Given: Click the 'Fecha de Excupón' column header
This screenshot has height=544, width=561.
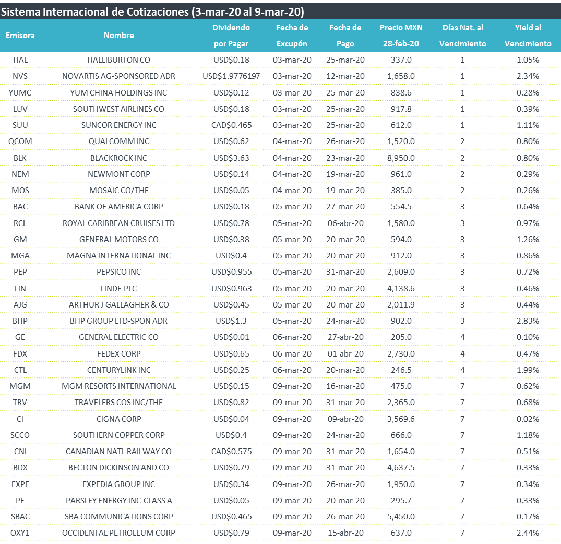Looking at the screenshot, I should (292, 36).
